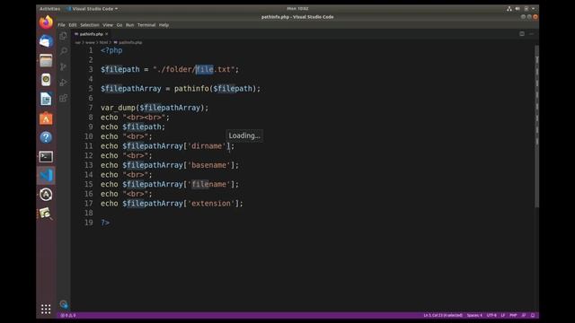Close the pathinfo.php tab
The width and height of the screenshot is (575, 323).
107,34
